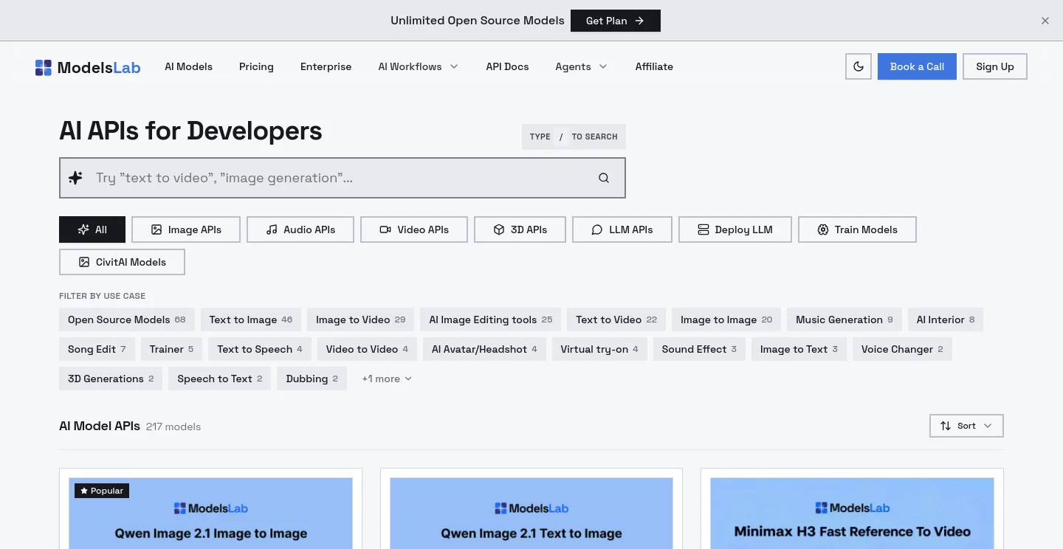Click the search magnifier icon
The height and width of the screenshot is (549, 1063).
tap(604, 178)
